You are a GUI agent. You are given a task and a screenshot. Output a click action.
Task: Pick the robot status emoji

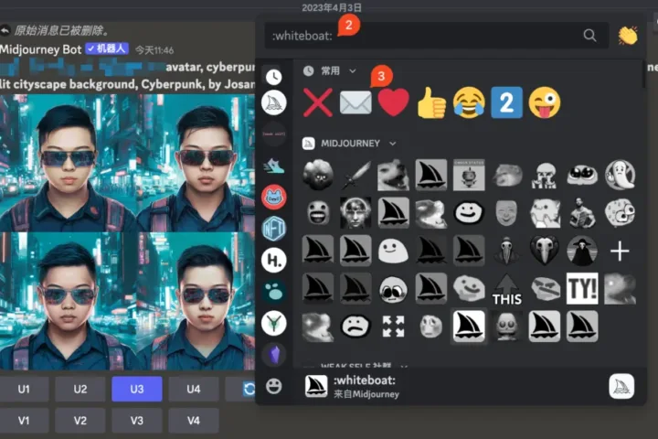[x=469, y=175]
